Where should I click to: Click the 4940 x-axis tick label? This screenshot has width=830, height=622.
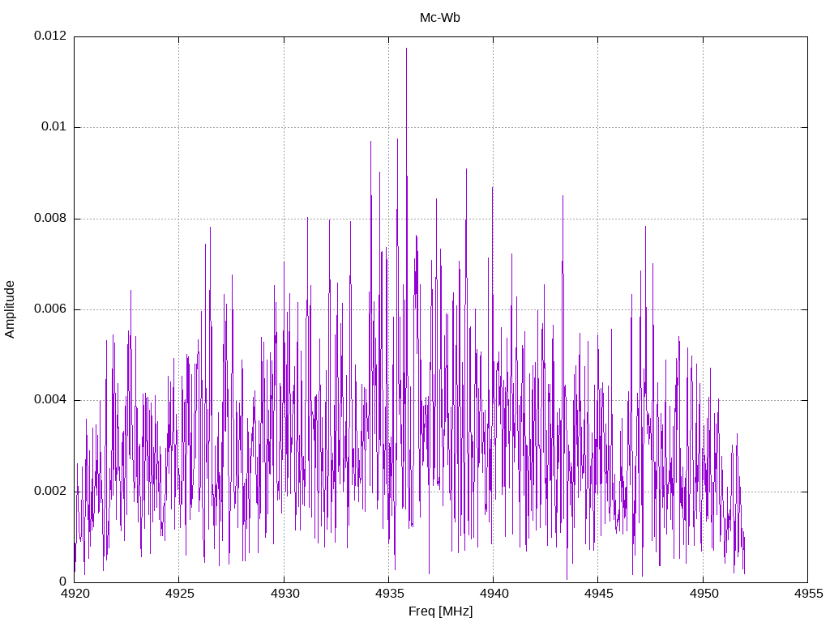[x=494, y=594]
